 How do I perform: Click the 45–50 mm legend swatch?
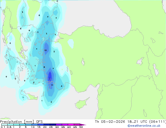[x=77, y=125]
